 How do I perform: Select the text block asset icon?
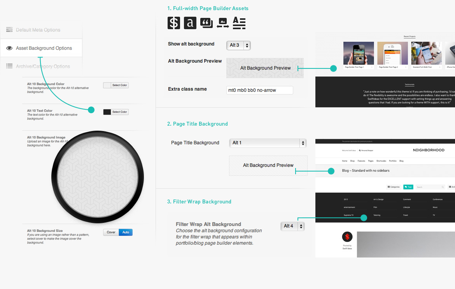239,23
